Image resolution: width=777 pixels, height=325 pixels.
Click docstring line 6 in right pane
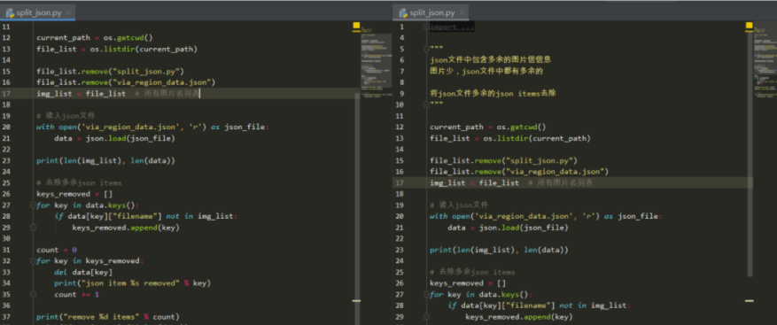(x=491, y=59)
